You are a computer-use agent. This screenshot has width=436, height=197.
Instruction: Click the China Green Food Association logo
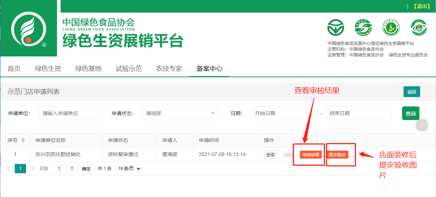28,28
